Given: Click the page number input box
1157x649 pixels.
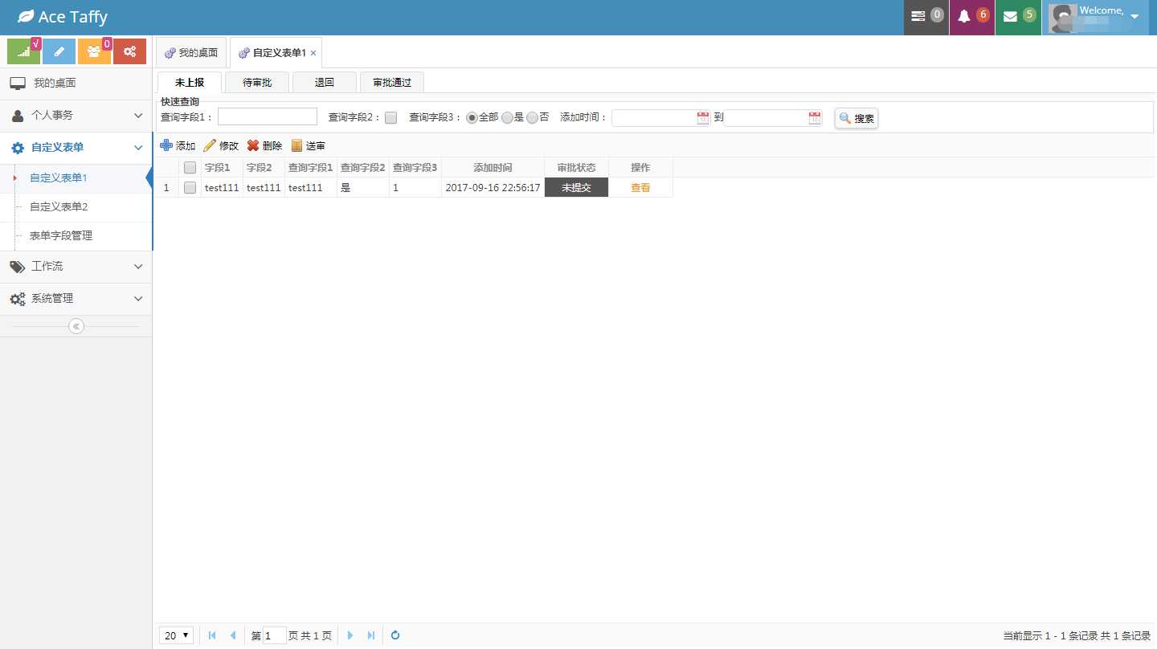Looking at the screenshot, I should pos(275,635).
